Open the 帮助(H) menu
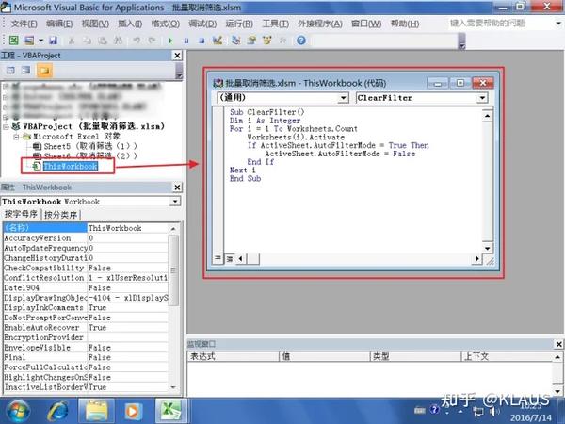 click(405, 24)
